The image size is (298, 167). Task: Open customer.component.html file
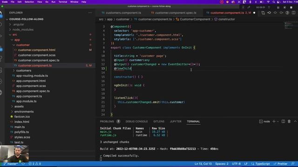37,50
